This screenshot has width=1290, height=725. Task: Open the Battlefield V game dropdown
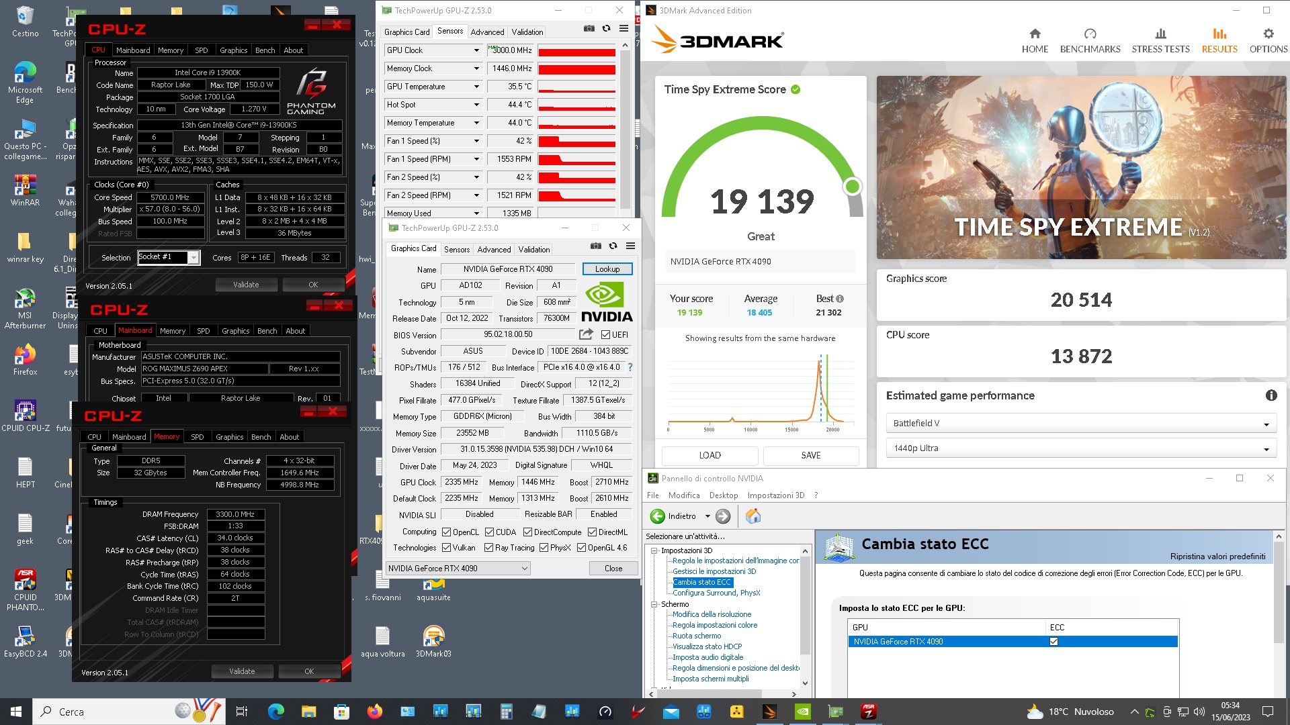click(1080, 424)
